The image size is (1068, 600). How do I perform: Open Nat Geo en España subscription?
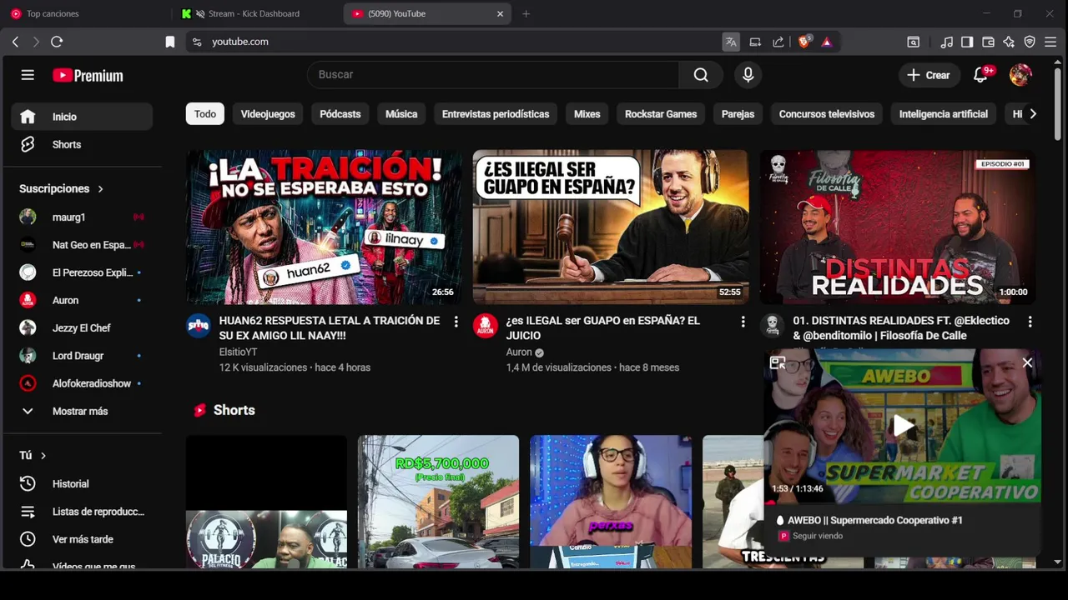point(82,245)
